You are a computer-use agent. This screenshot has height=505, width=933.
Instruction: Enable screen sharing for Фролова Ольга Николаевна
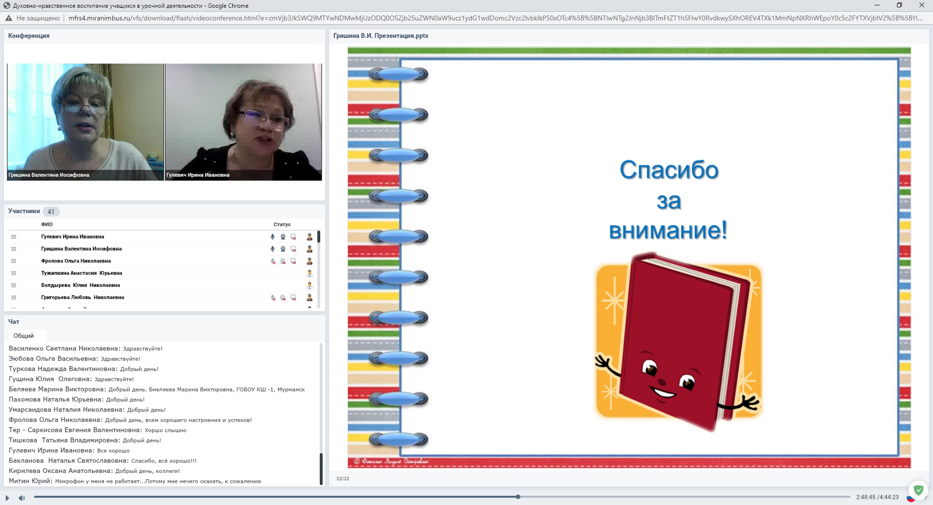[x=294, y=261]
